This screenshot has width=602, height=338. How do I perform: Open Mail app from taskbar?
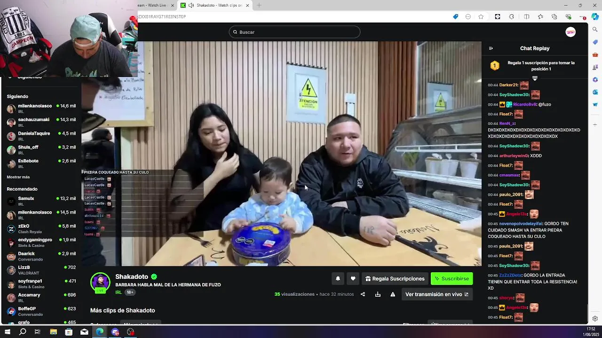point(84,332)
